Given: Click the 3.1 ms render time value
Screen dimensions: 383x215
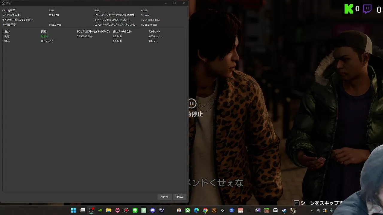Looking at the screenshot, I should point(145,15).
